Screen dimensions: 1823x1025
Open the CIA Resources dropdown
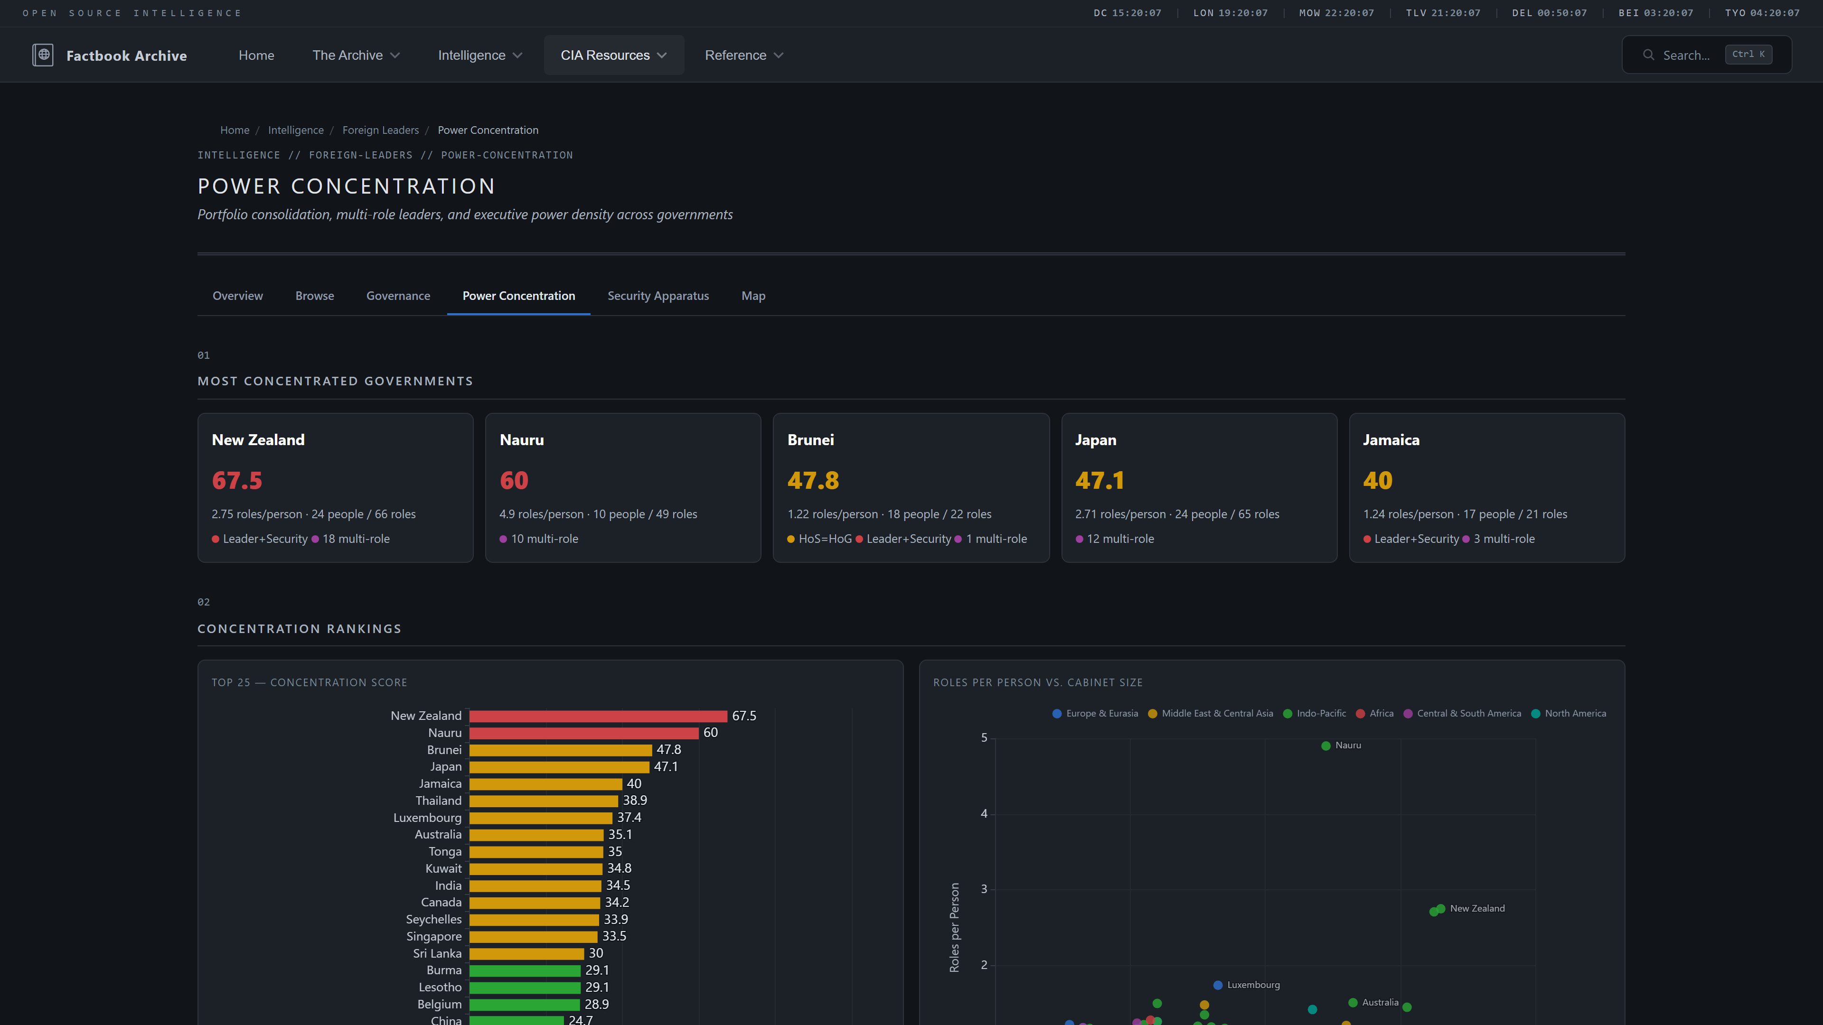(x=613, y=55)
